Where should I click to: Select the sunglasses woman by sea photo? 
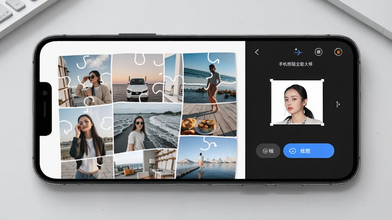coord(147,128)
